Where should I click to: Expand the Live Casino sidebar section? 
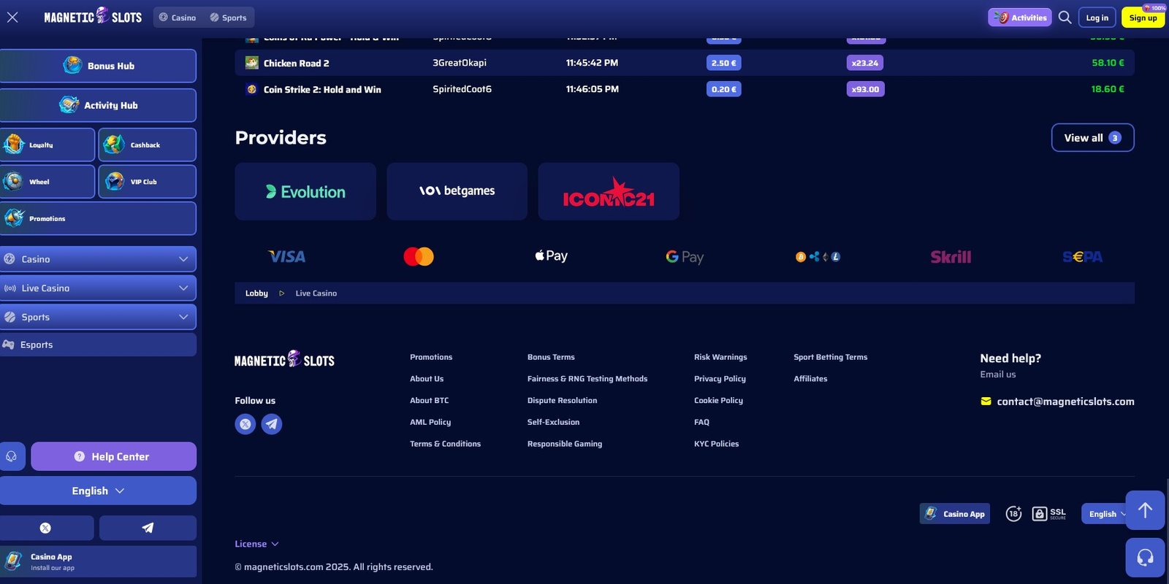(98, 288)
